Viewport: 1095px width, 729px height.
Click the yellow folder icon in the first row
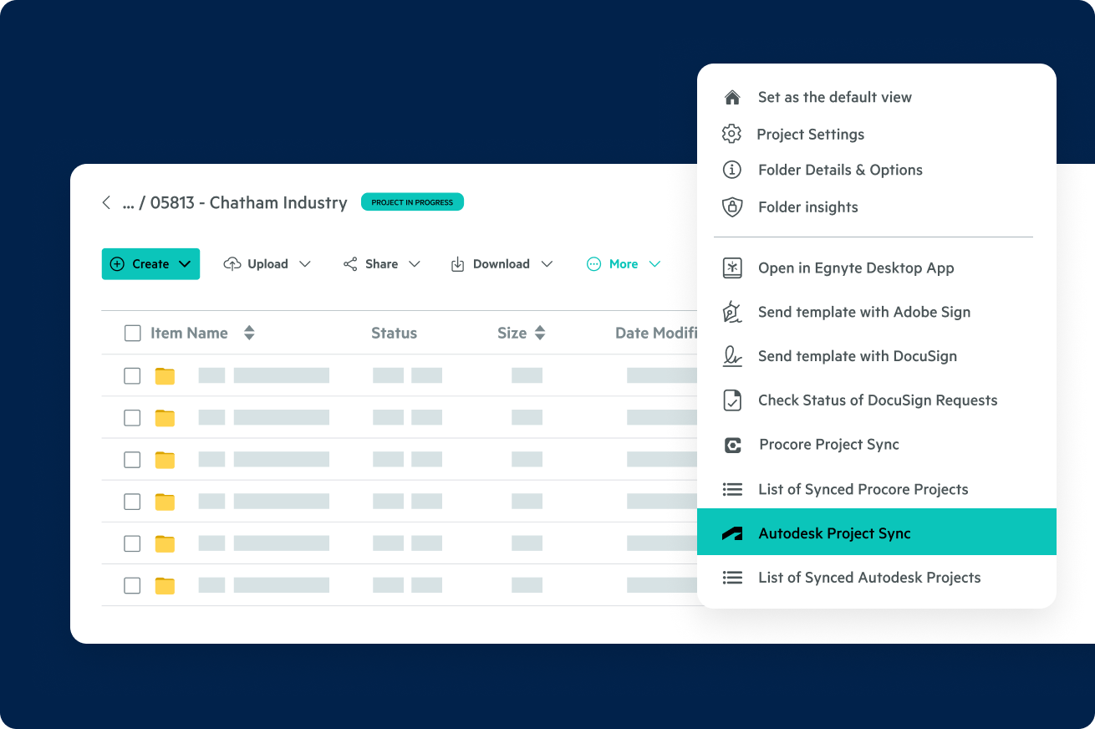click(165, 375)
